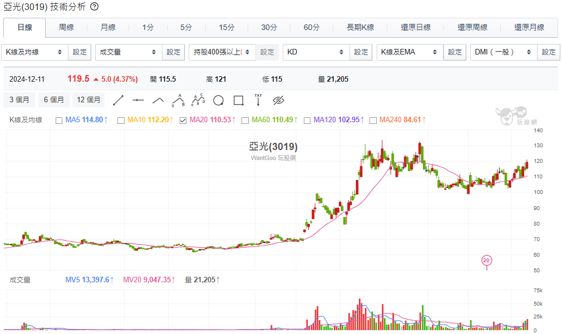Switch to the 週線 weekly tab

pyautogui.click(x=66, y=27)
